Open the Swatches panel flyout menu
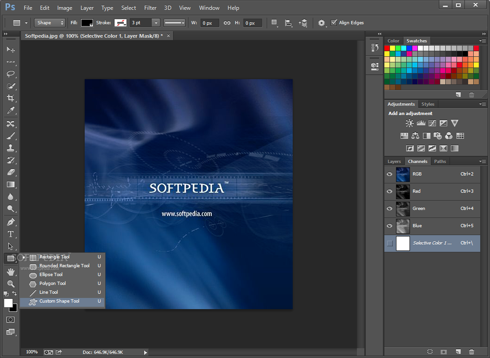 click(x=483, y=41)
